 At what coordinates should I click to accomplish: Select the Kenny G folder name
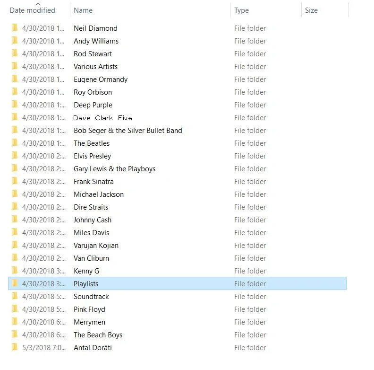[x=86, y=271]
